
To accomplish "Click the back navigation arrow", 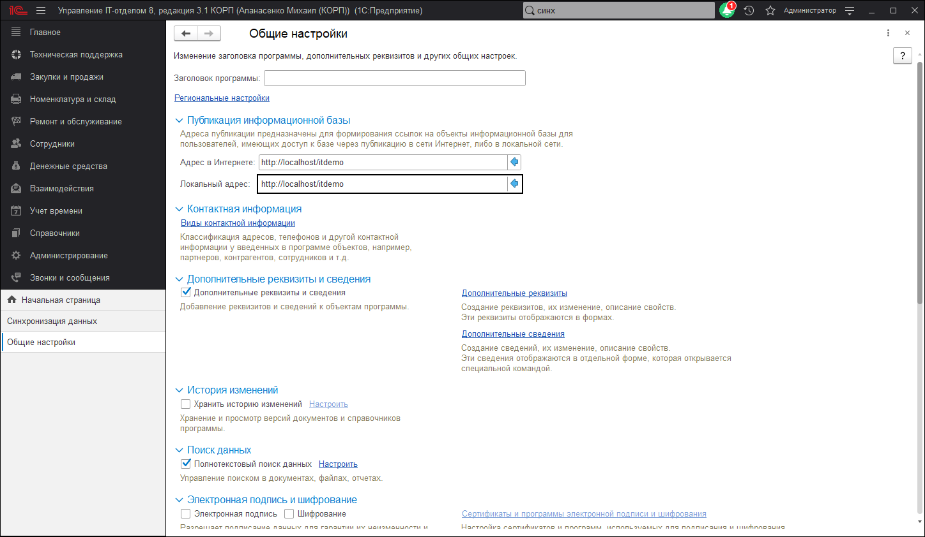I will pyautogui.click(x=186, y=34).
